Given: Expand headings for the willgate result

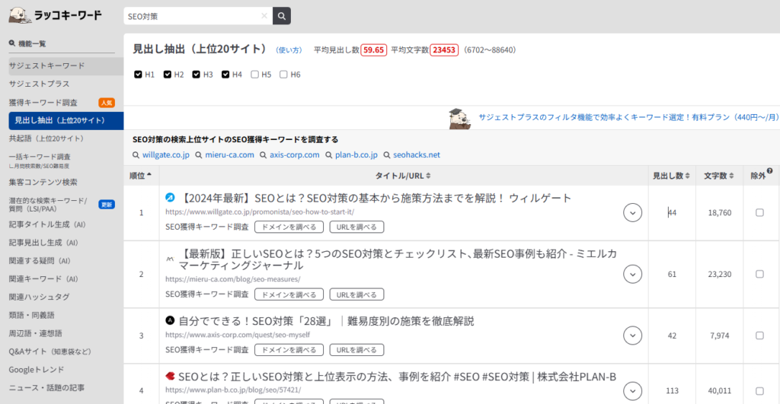Looking at the screenshot, I should click(633, 213).
